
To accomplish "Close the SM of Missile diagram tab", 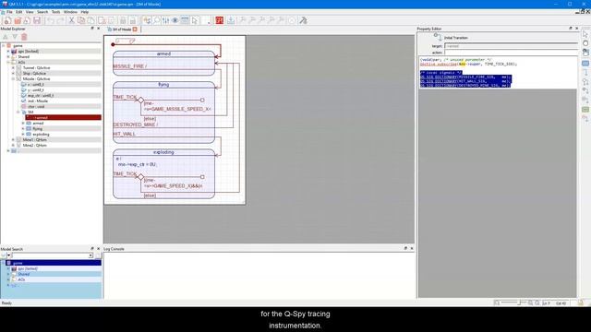I will click(x=135, y=29).
